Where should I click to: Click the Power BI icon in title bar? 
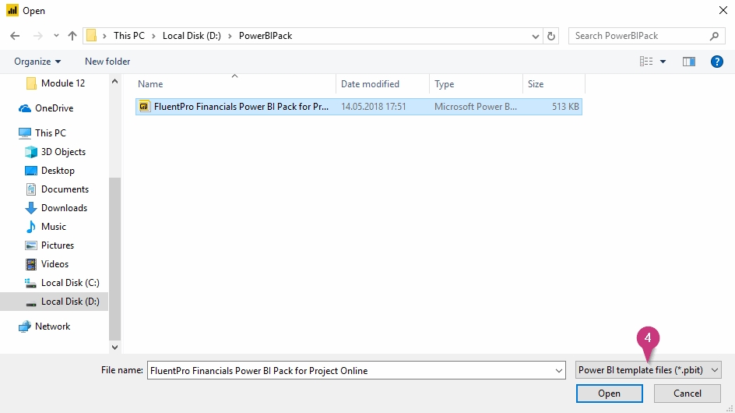(12, 10)
